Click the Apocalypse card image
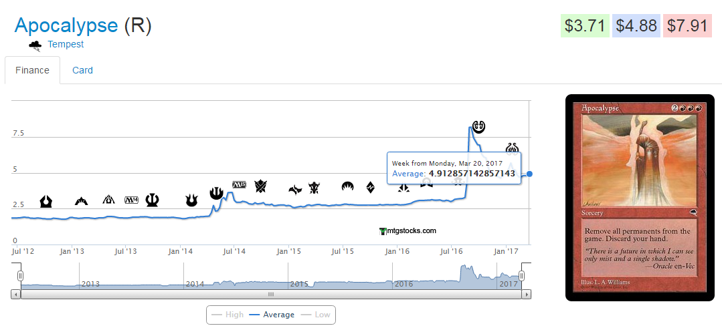The image size is (722, 330). (x=640, y=198)
